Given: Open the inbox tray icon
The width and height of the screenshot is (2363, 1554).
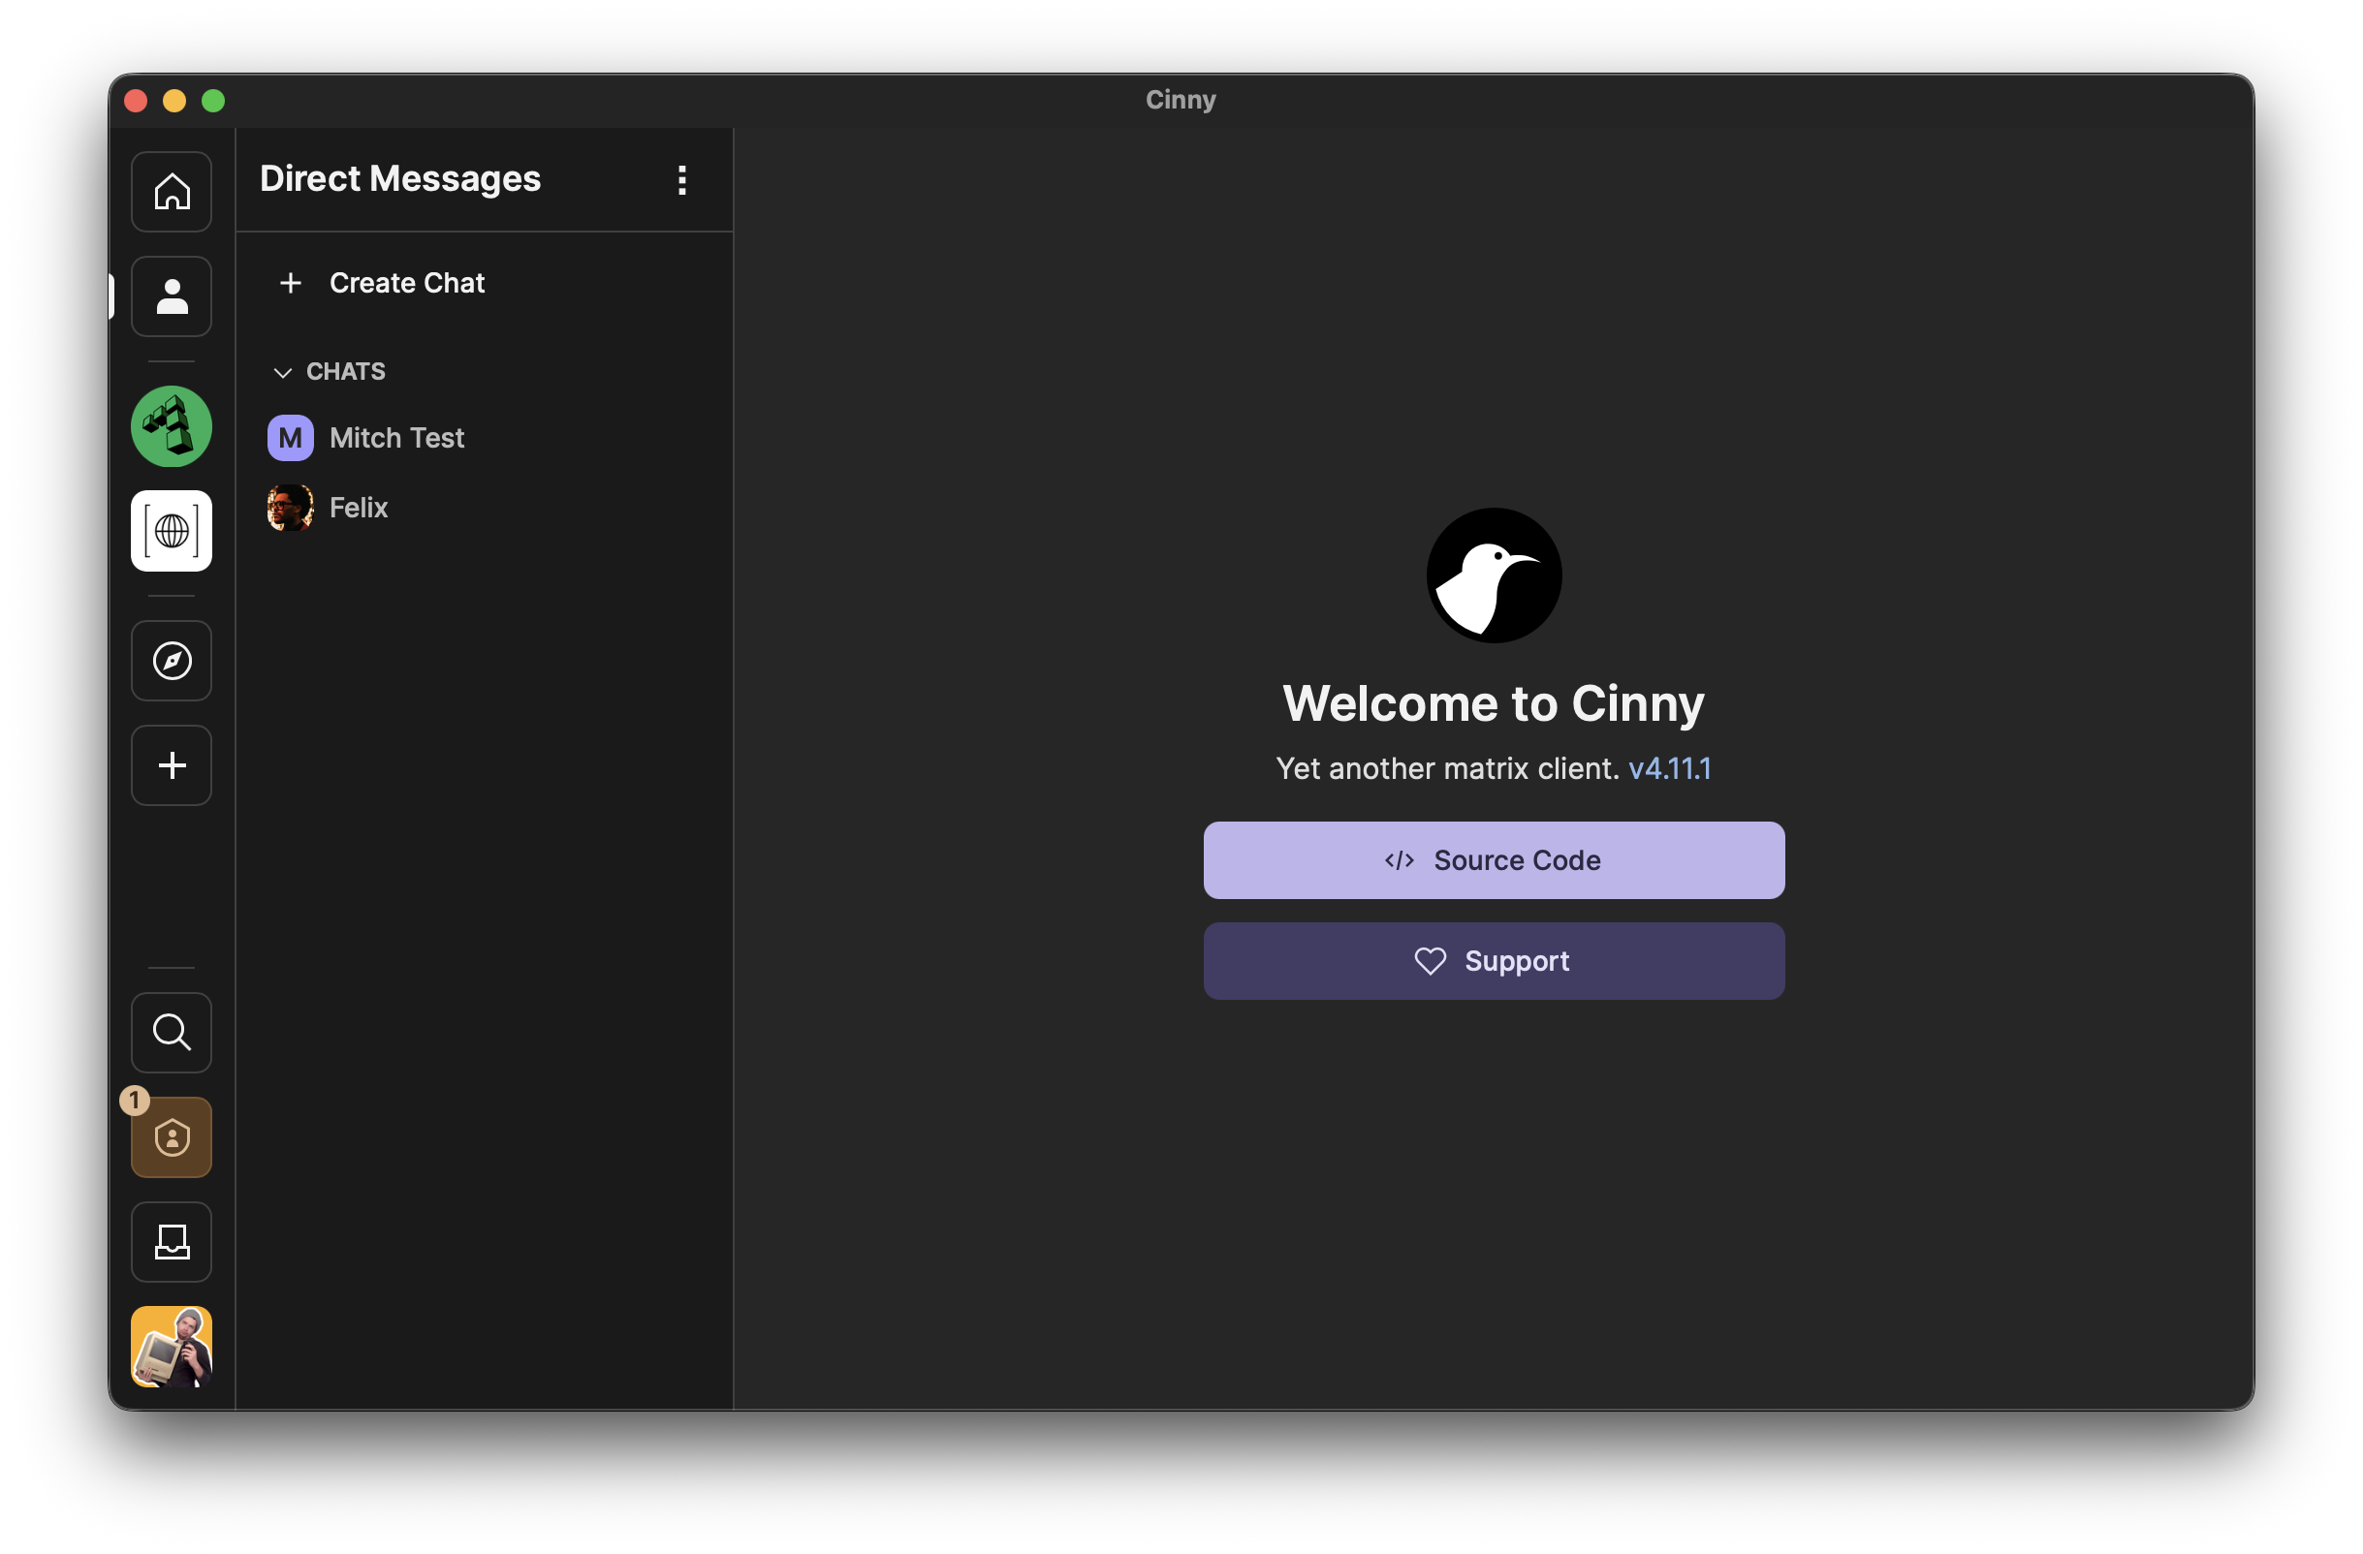Looking at the screenshot, I should pos(172,1242).
